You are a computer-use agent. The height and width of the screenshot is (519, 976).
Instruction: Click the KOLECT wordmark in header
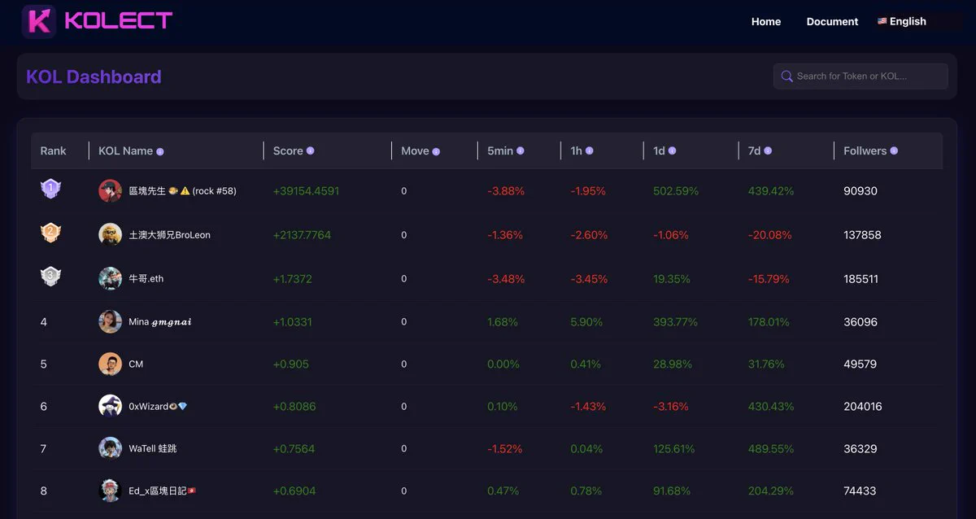tap(119, 21)
